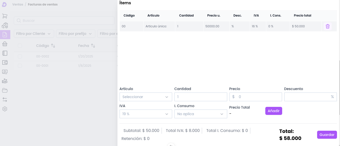Open the inventory boxes sidebar icon
The image size is (340, 146).
pyautogui.click(x=5, y=25)
